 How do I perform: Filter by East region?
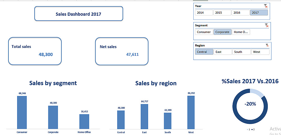[223, 52]
